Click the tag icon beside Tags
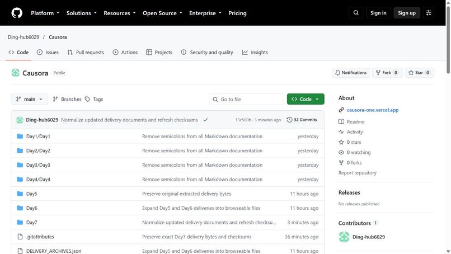The image size is (451, 254). (87, 99)
